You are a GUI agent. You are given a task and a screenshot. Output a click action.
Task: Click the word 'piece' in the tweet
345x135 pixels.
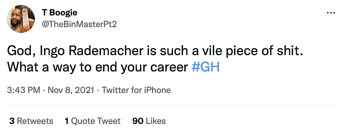242,52
